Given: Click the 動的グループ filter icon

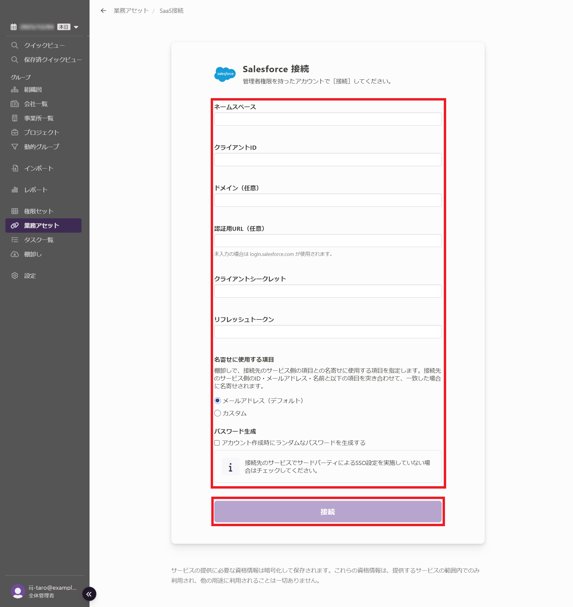Looking at the screenshot, I should [x=15, y=146].
